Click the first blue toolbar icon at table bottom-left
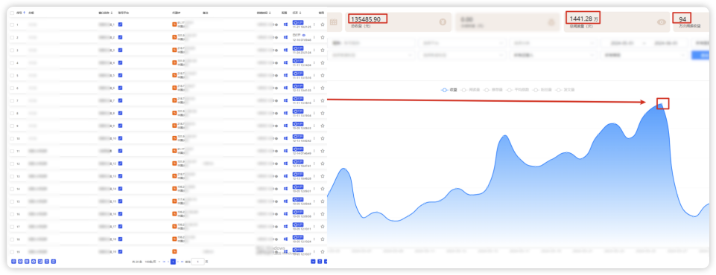 (13, 262)
